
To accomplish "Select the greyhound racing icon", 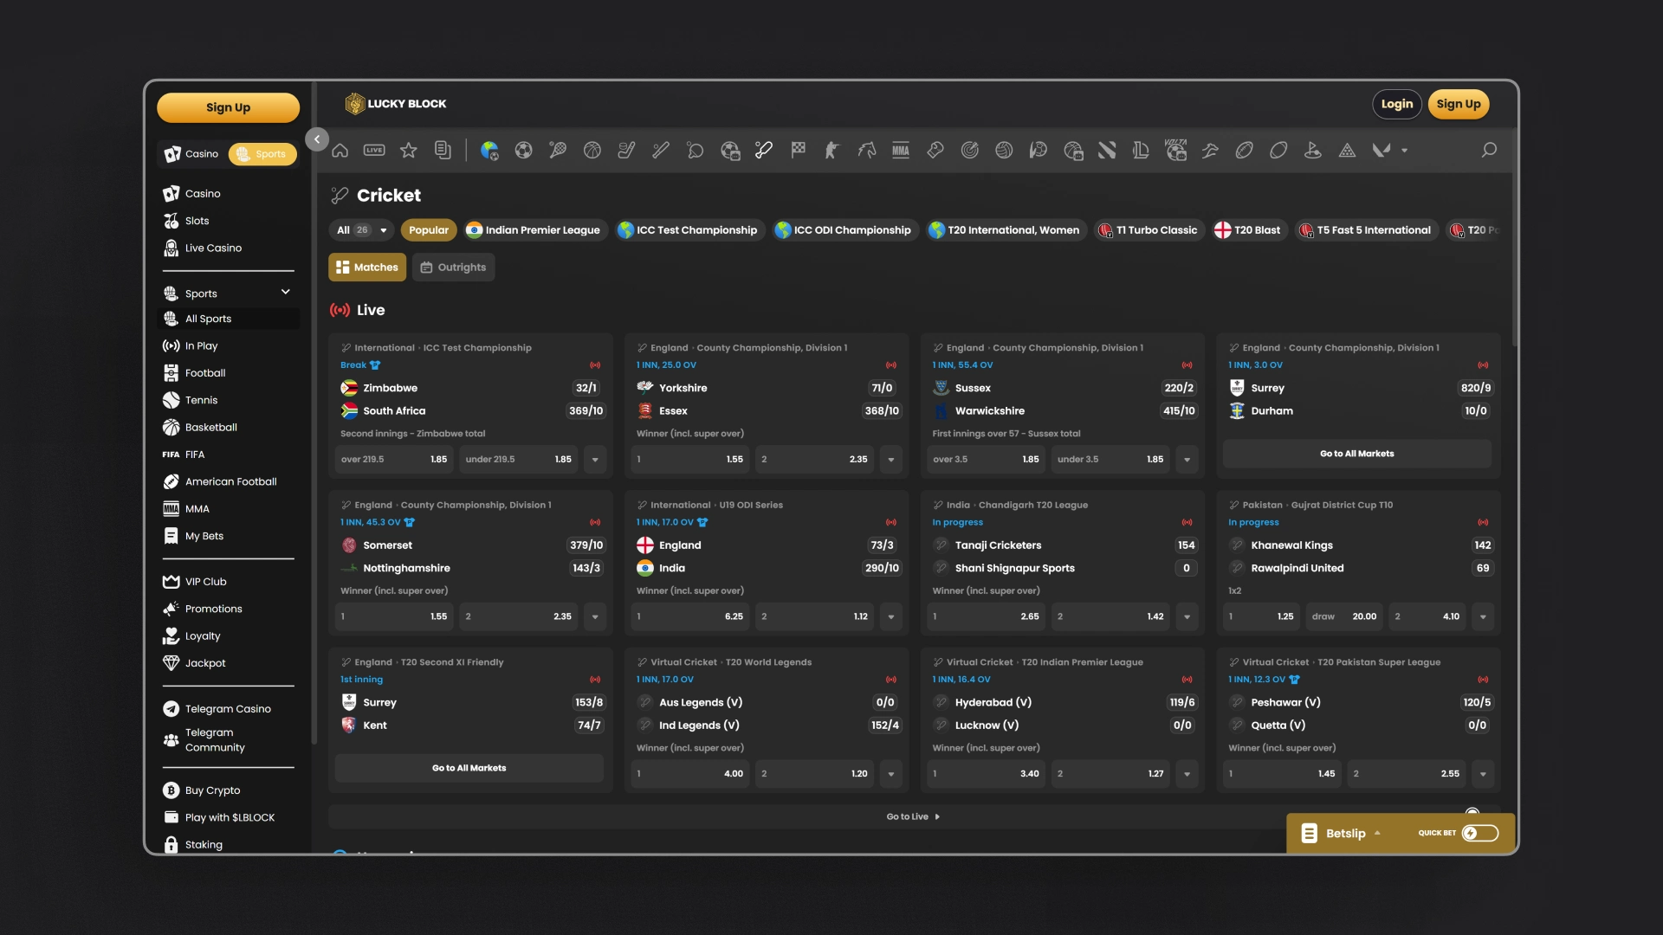I will coord(1210,151).
